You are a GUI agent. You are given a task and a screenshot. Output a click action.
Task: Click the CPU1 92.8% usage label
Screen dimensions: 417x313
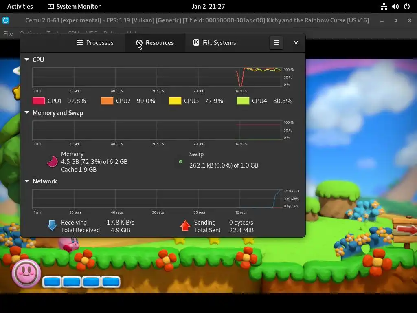[x=67, y=101]
